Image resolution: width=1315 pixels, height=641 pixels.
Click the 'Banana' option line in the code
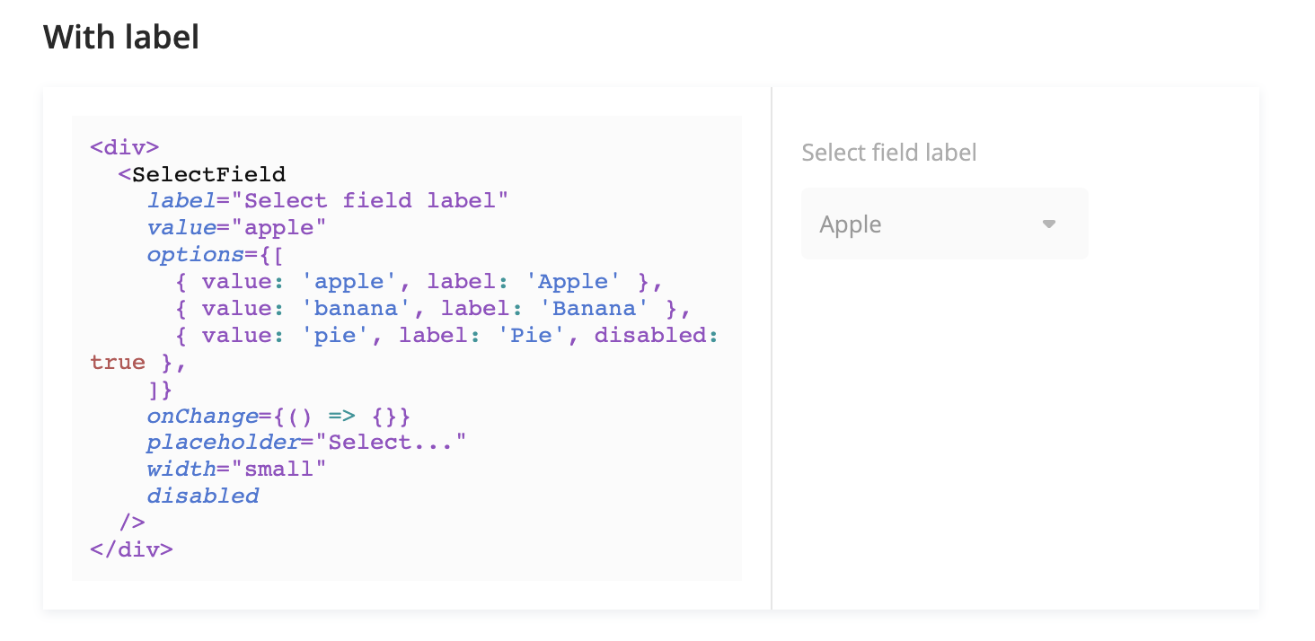(433, 308)
